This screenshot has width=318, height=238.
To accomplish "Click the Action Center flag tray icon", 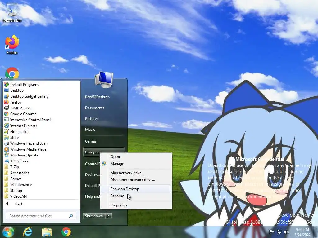I will tap(271, 232).
